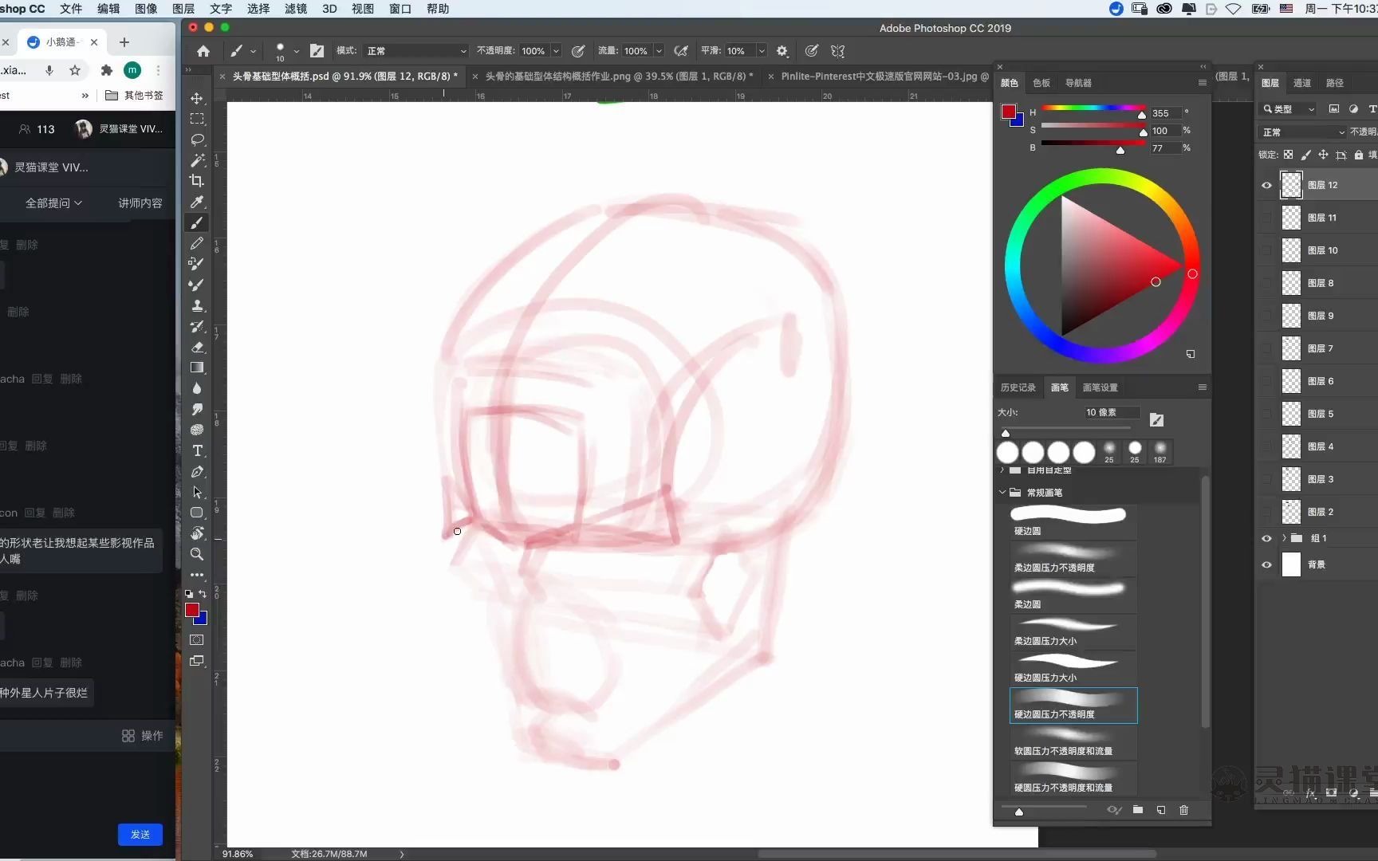
Task: Open 不透明度 opacity dropdown arrow
Action: (556, 51)
